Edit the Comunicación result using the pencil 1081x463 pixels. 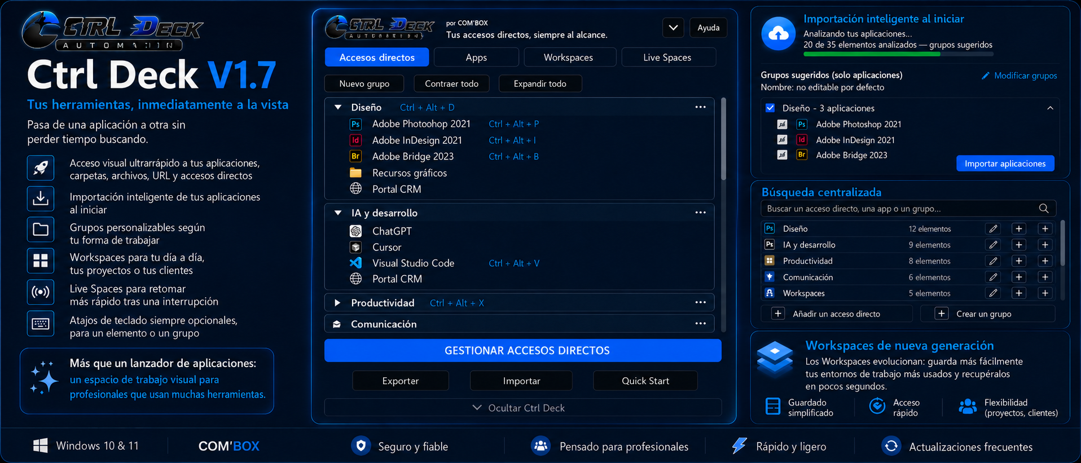pyautogui.click(x=993, y=277)
